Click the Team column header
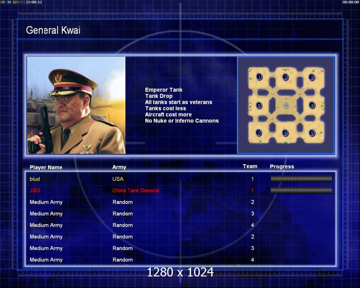This screenshot has width=360, height=288. [x=250, y=167]
